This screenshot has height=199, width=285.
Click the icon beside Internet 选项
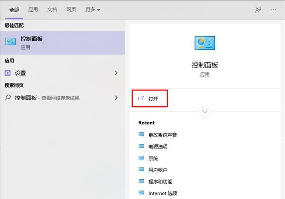tap(141, 193)
